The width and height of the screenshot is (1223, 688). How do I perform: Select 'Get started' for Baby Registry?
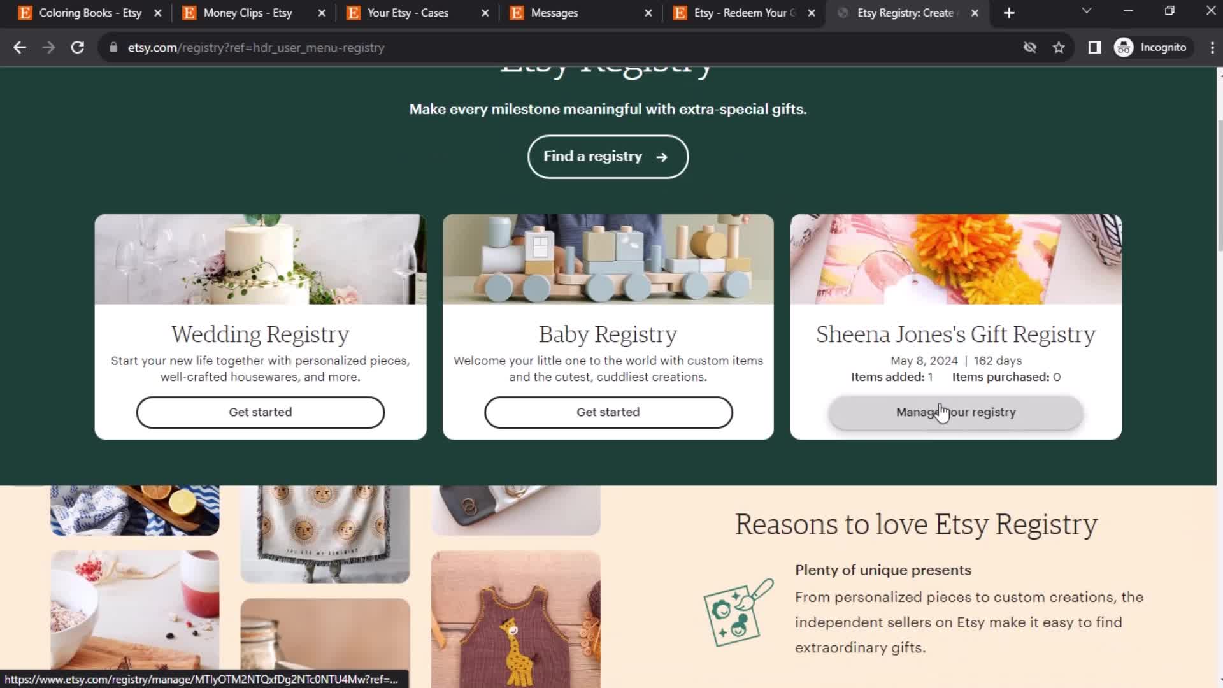tap(608, 412)
